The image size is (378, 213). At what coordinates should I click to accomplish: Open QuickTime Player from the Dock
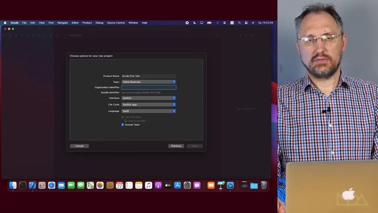point(230,185)
